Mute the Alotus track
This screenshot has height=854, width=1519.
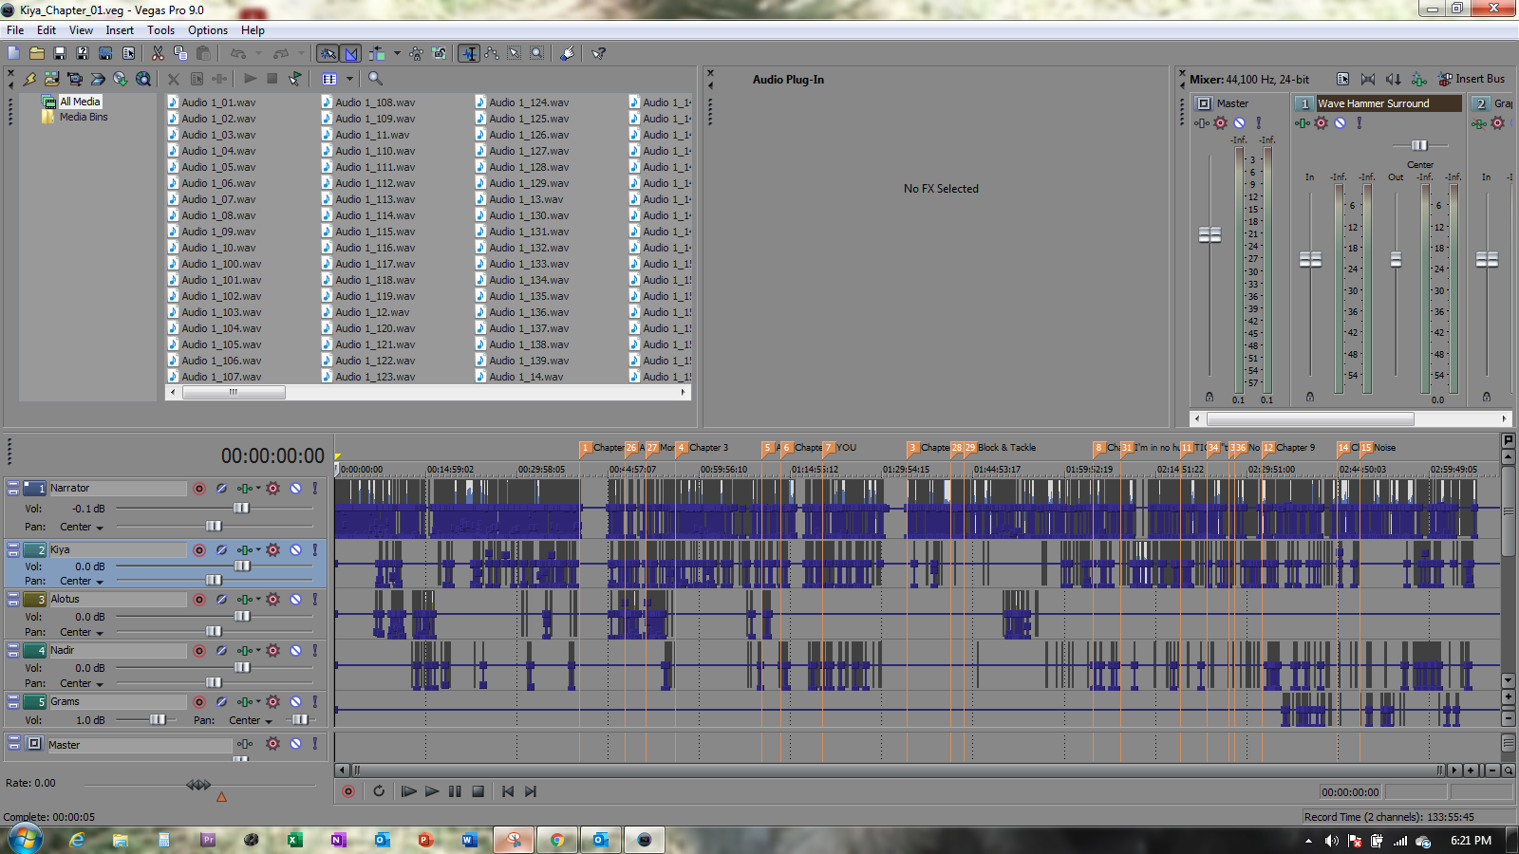pyautogui.click(x=295, y=600)
